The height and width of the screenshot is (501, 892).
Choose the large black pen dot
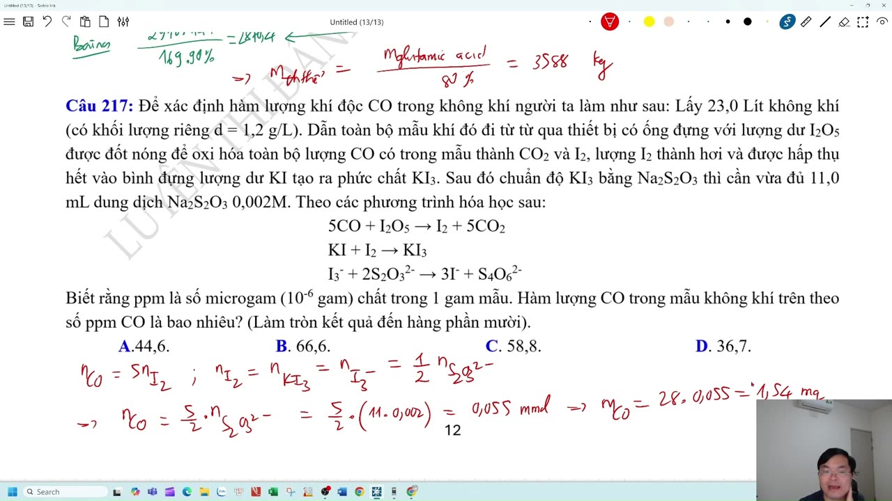747,22
